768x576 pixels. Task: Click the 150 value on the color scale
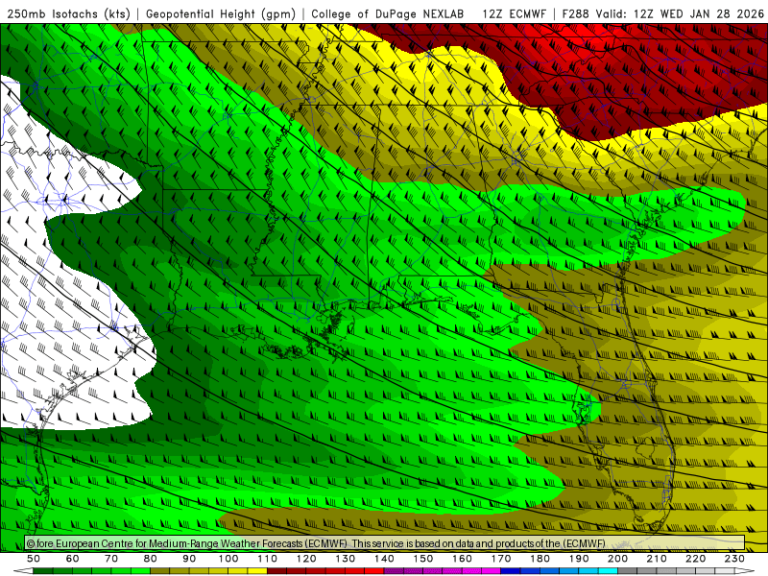pos(423,559)
